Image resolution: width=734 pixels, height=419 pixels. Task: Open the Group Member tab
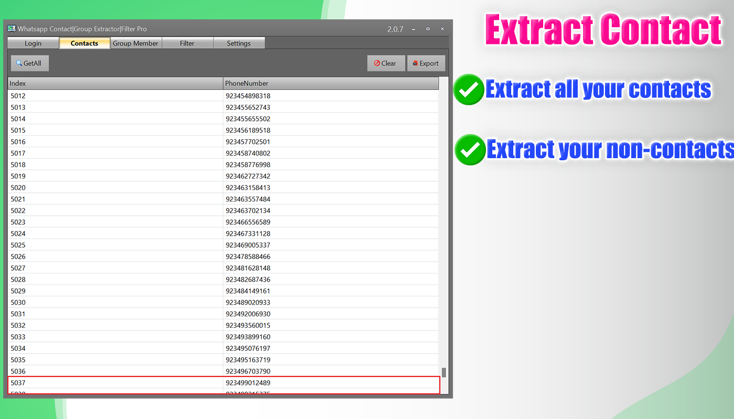pos(136,43)
